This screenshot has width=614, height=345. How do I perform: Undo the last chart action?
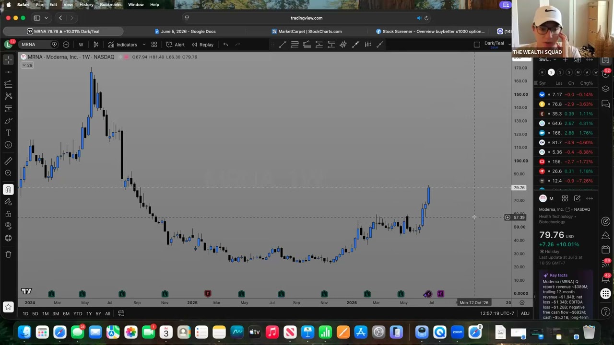[225, 45]
